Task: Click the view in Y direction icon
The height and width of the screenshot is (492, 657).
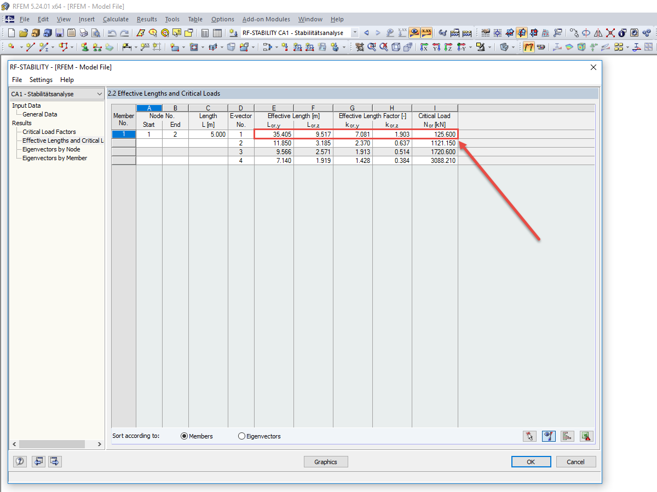Action: [x=436, y=47]
